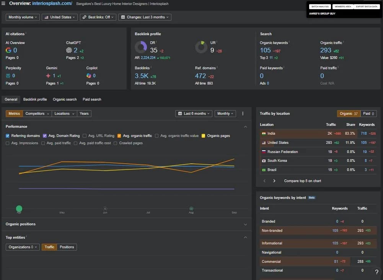Click the Google AI Overview icon
This screenshot has width=383, height=280.
pyautogui.click(x=8, y=50)
